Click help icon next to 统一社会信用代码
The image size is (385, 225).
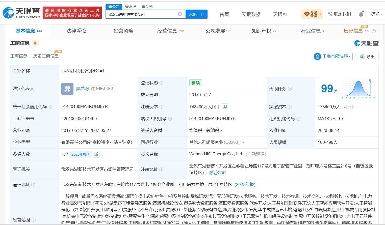50,107
